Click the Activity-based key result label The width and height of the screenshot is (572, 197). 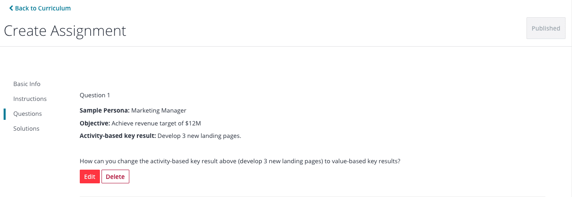pos(118,136)
